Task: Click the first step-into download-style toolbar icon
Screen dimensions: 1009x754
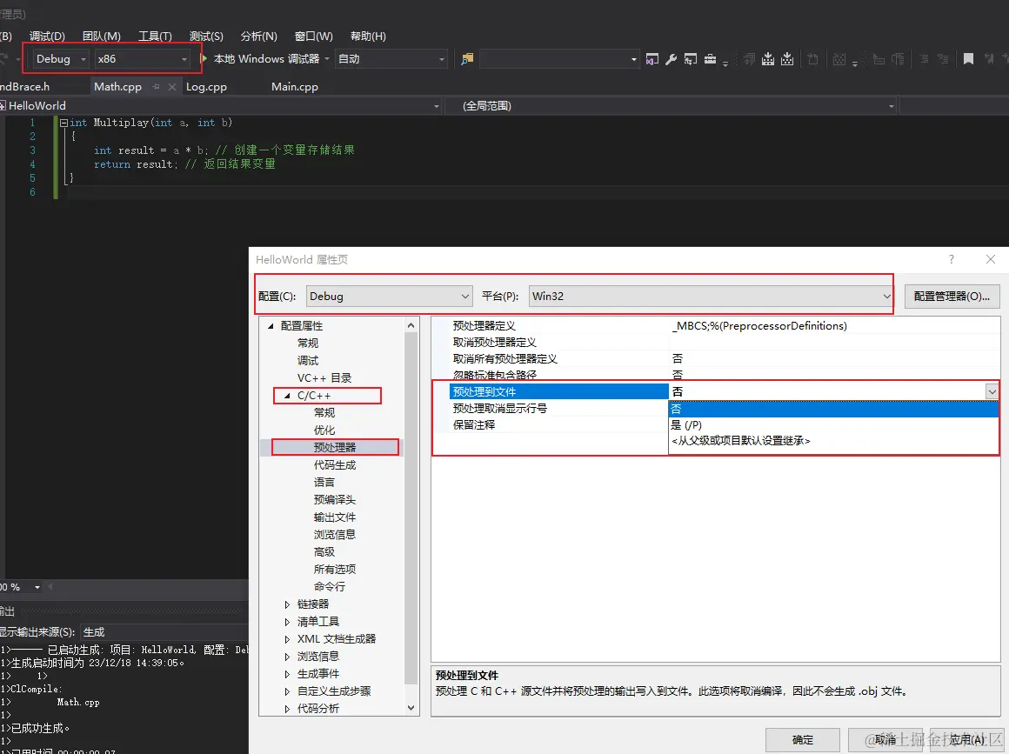Action: pos(768,59)
